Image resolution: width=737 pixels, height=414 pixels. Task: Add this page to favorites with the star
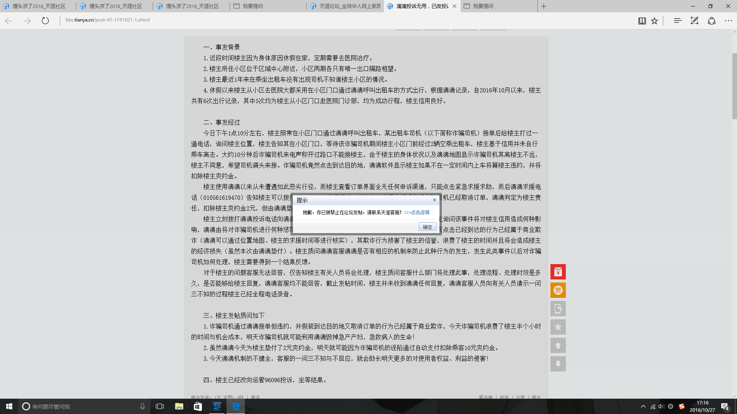654,21
